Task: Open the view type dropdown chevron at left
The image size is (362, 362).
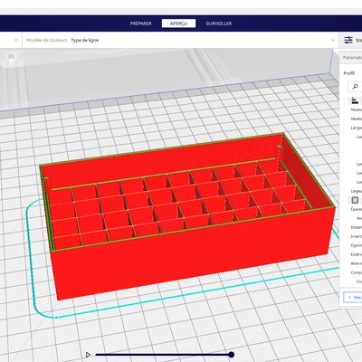Action: pos(16,40)
